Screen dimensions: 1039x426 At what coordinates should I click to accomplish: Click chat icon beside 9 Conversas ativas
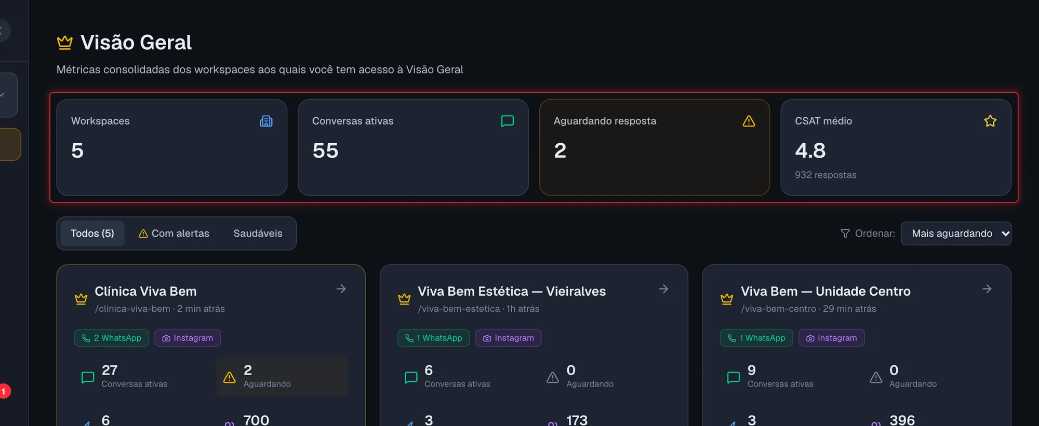(734, 377)
